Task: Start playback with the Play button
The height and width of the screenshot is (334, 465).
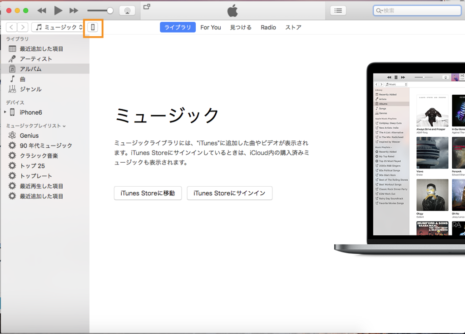Action: (x=58, y=11)
